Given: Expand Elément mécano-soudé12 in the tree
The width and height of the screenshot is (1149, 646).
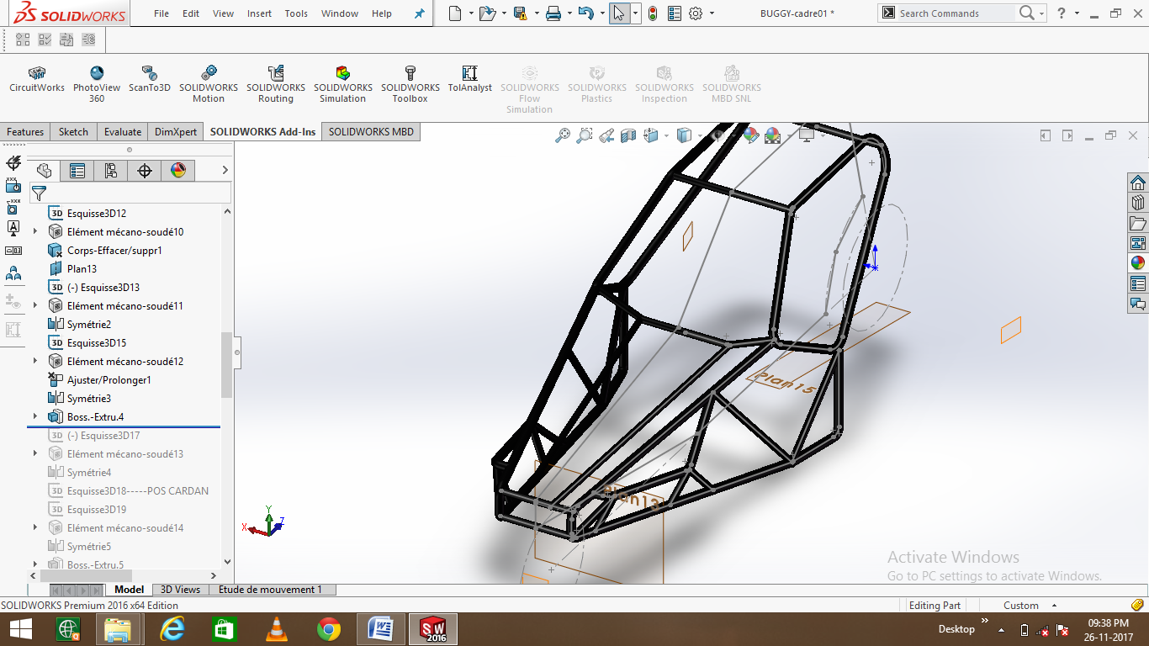Looking at the screenshot, I should (x=34, y=361).
